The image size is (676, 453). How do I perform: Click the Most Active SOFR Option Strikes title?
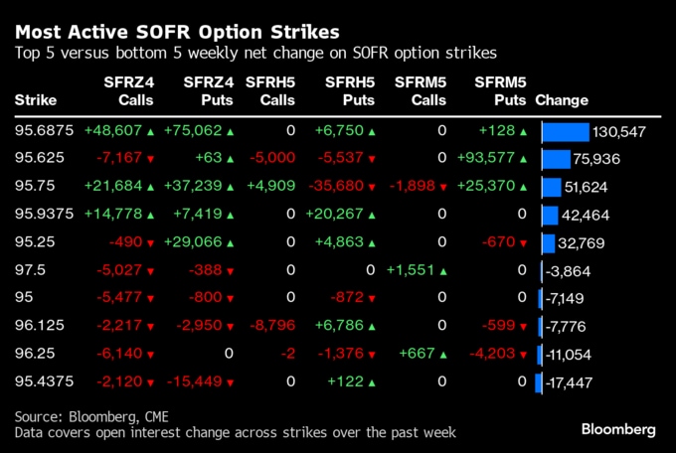coord(177,32)
